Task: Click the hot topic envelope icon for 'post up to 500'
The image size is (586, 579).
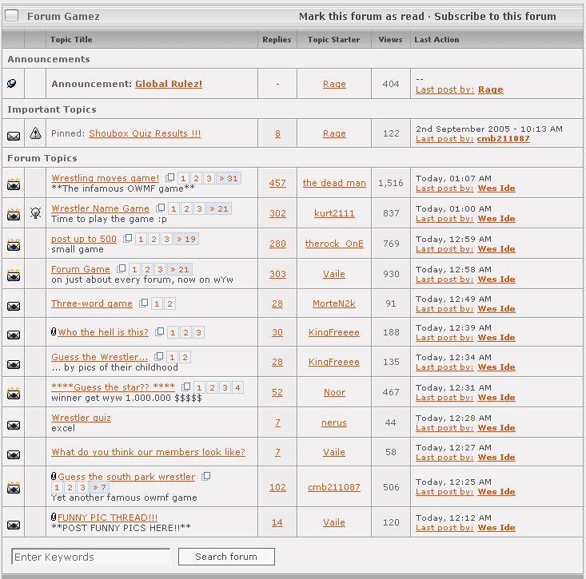Action: pos(14,244)
